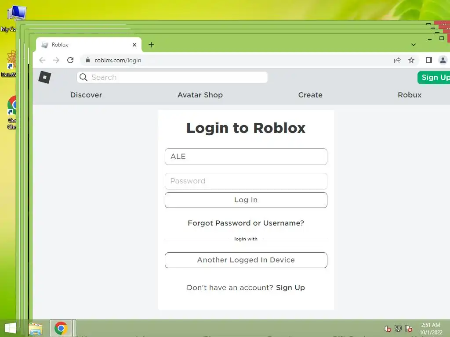Screen dimensions: 450x337
Task: Click the Roblox logo icon
Action: (45, 77)
